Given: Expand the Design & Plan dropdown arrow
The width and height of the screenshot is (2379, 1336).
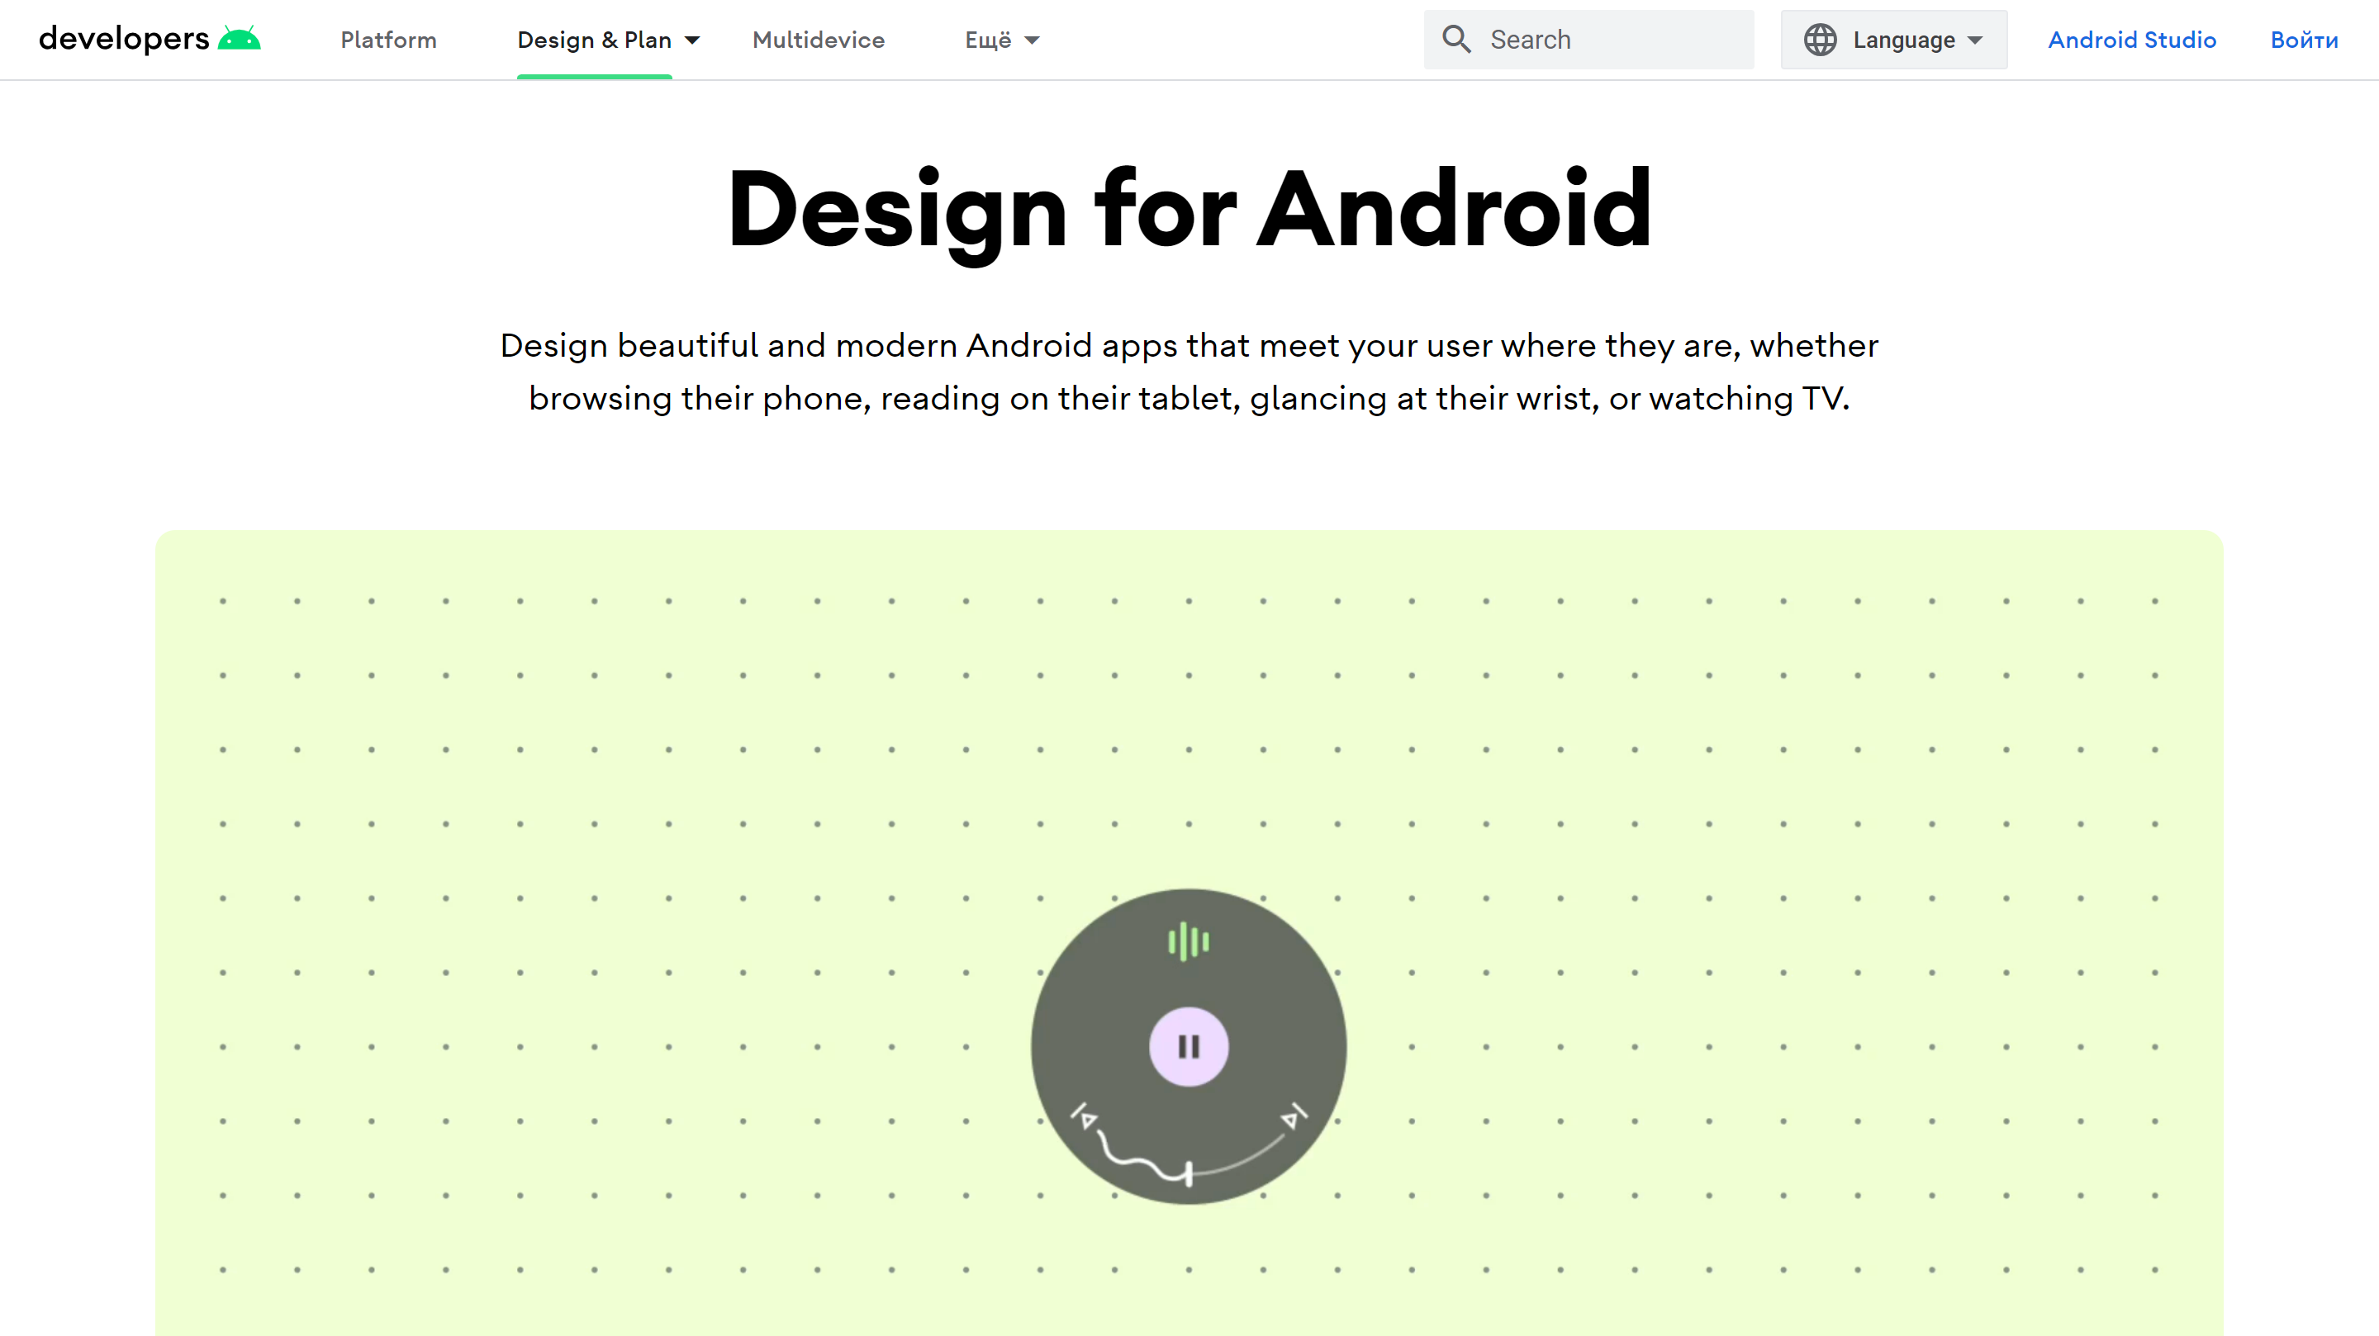Looking at the screenshot, I should 693,40.
